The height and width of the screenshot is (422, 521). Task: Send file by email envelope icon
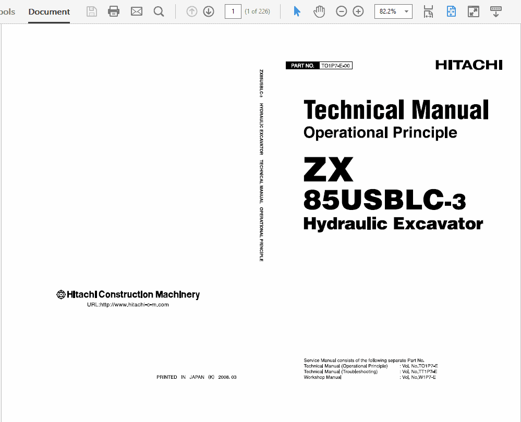(x=136, y=11)
